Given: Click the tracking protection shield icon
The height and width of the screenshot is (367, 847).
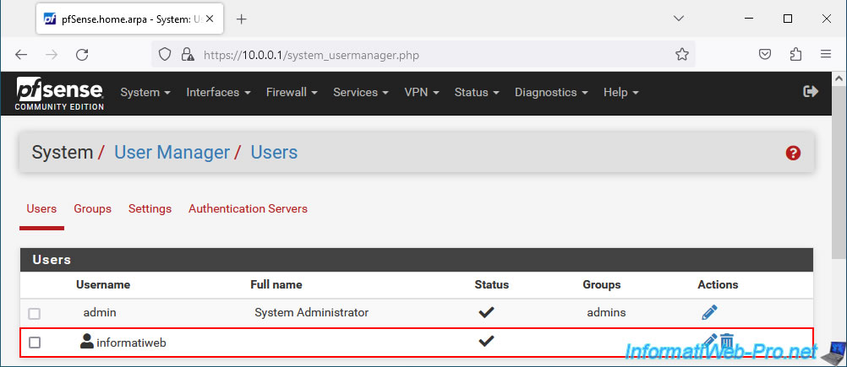Looking at the screenshot, I should coord(164,55).
